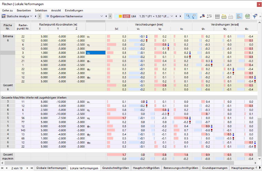Open the Bearbeiten menu
This screenshot has height=171, width=262.
[24, 10]
